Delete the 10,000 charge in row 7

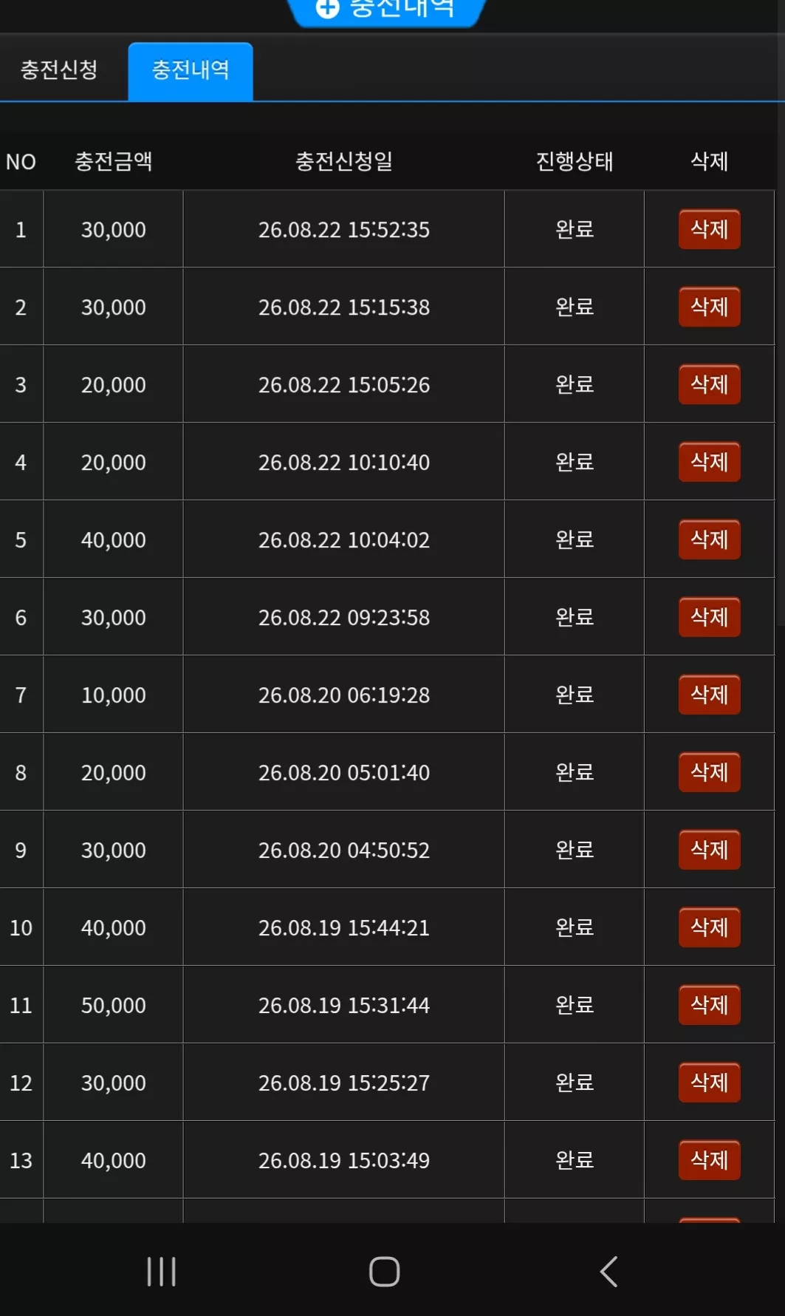709,695
